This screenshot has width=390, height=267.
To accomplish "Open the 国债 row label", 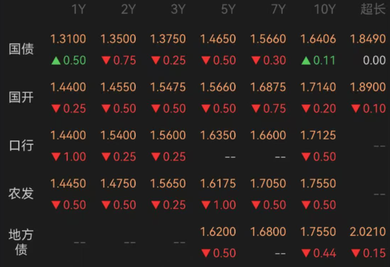I will 21,49.
